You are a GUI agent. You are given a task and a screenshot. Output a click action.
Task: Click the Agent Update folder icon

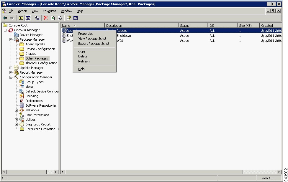coord(22,44)
